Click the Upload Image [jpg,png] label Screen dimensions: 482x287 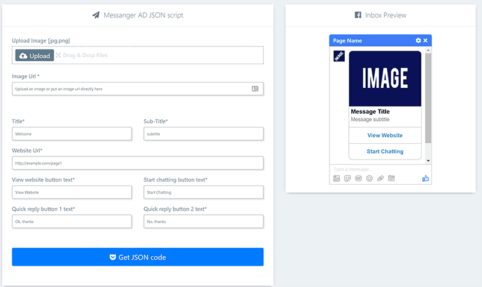pyautogui.click(x=41, y=40)
